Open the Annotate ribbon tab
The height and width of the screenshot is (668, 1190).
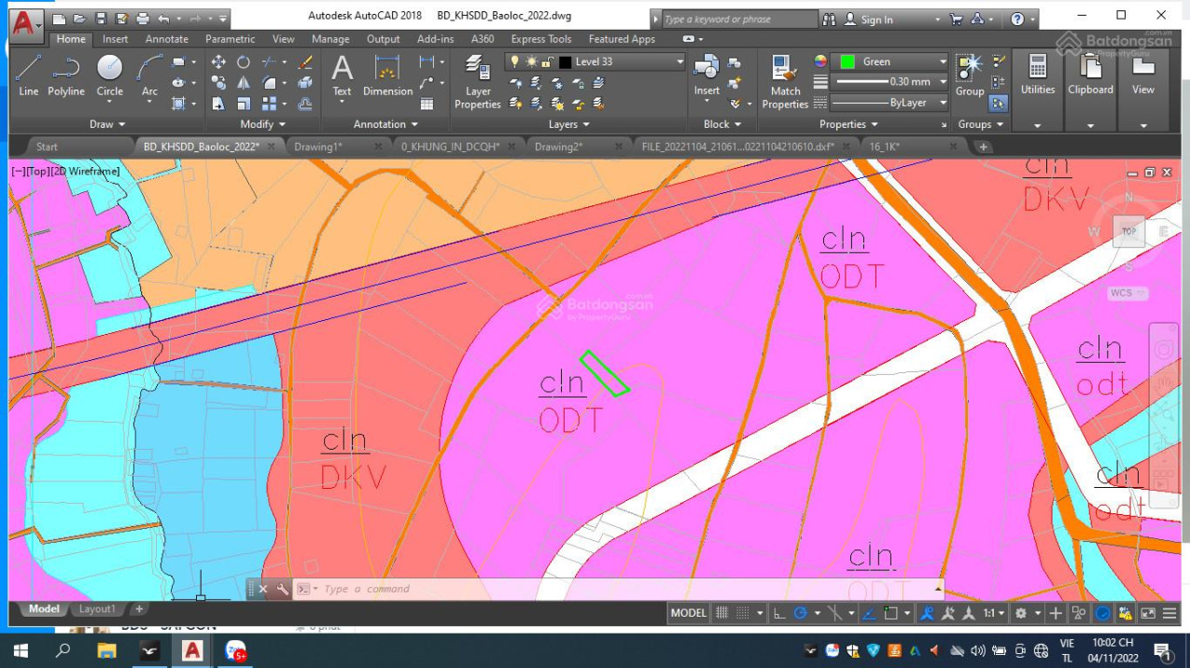click(x=166, y=39)
